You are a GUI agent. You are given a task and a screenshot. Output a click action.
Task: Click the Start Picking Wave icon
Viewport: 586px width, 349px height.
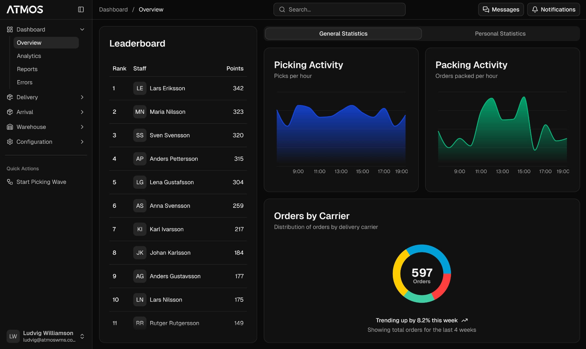(x=10, y=182)
